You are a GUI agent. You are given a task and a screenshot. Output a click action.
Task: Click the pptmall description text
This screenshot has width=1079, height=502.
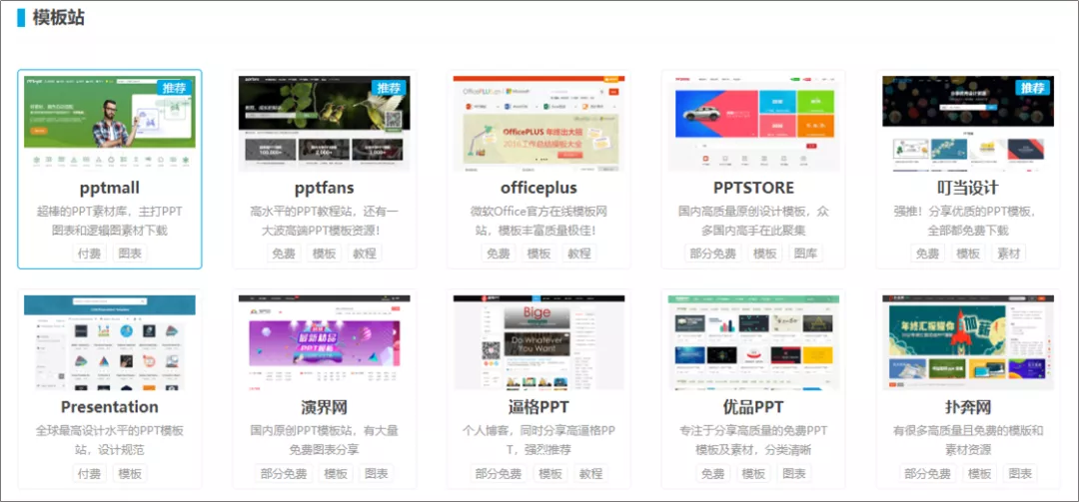[110, 221]
